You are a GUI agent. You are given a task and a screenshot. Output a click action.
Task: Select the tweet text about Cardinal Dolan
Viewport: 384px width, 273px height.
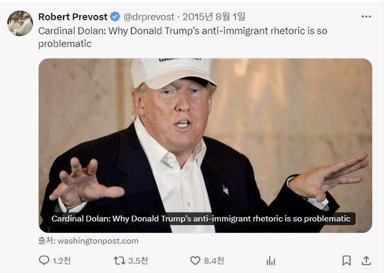click(x=182, y=37)
